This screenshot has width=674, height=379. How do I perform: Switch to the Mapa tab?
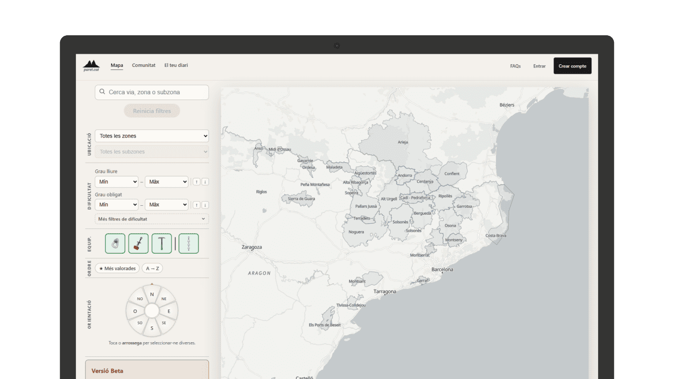[117, 65]
